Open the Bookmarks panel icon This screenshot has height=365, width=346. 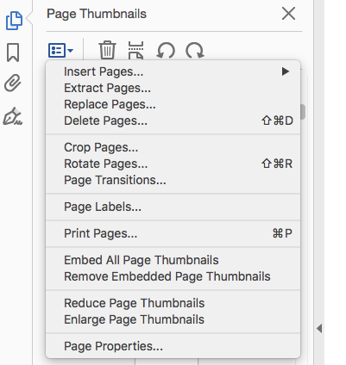(x=13, y=53)
